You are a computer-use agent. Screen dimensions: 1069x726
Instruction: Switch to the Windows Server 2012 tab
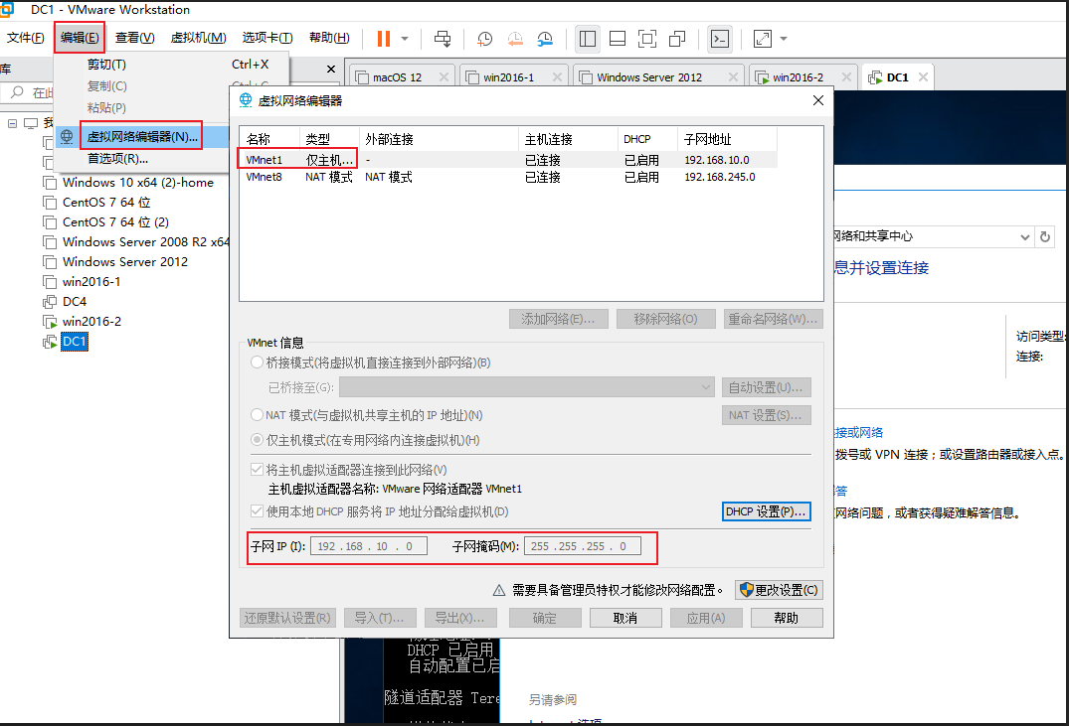pos(649,76)
